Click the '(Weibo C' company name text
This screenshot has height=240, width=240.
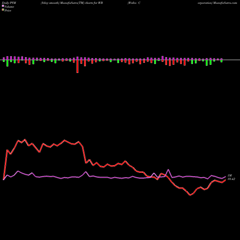click(134, 3)
